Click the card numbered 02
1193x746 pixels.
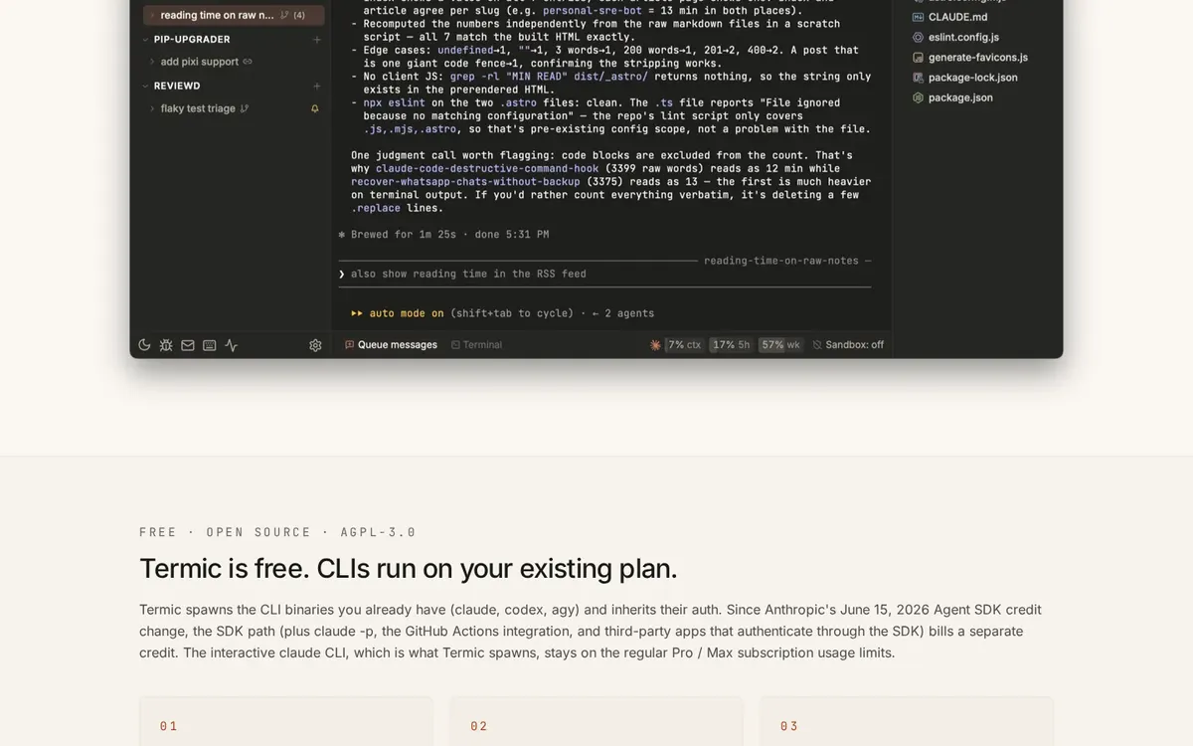[596, 722]
